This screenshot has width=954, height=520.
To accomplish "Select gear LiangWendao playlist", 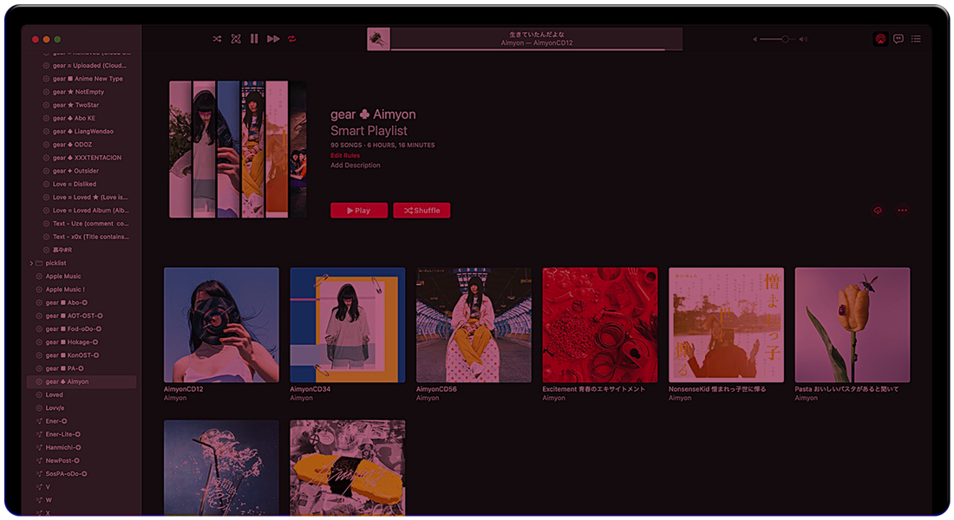I will pos(82,132).
